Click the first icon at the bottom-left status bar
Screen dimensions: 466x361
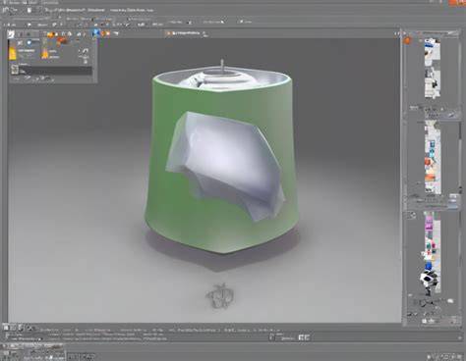[x=6, y=327]
